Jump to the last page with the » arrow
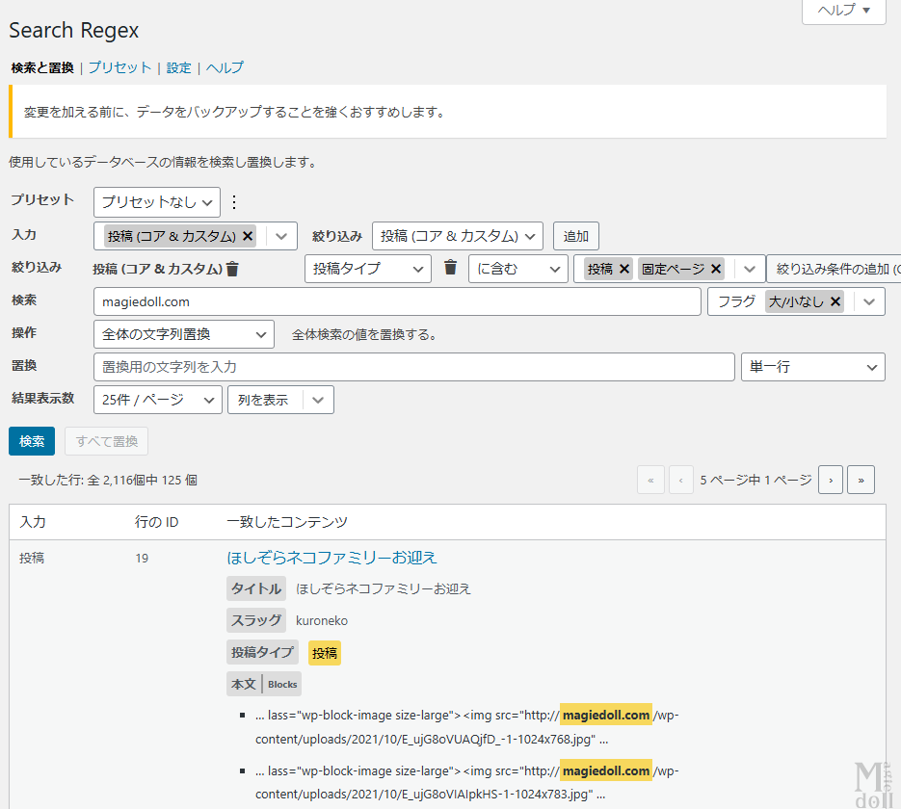The width and height of the screenshot is (901, 809). [x=861, y=479]
